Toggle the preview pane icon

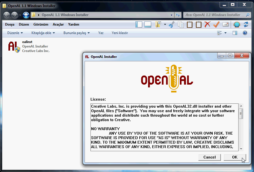235,33
